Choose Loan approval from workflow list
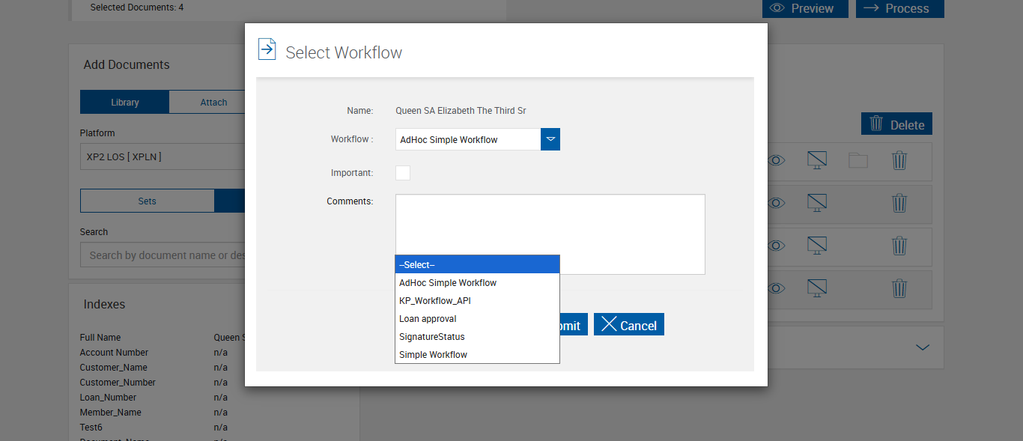Screen dimensions: 1023x441 click(x=428, y=319)
